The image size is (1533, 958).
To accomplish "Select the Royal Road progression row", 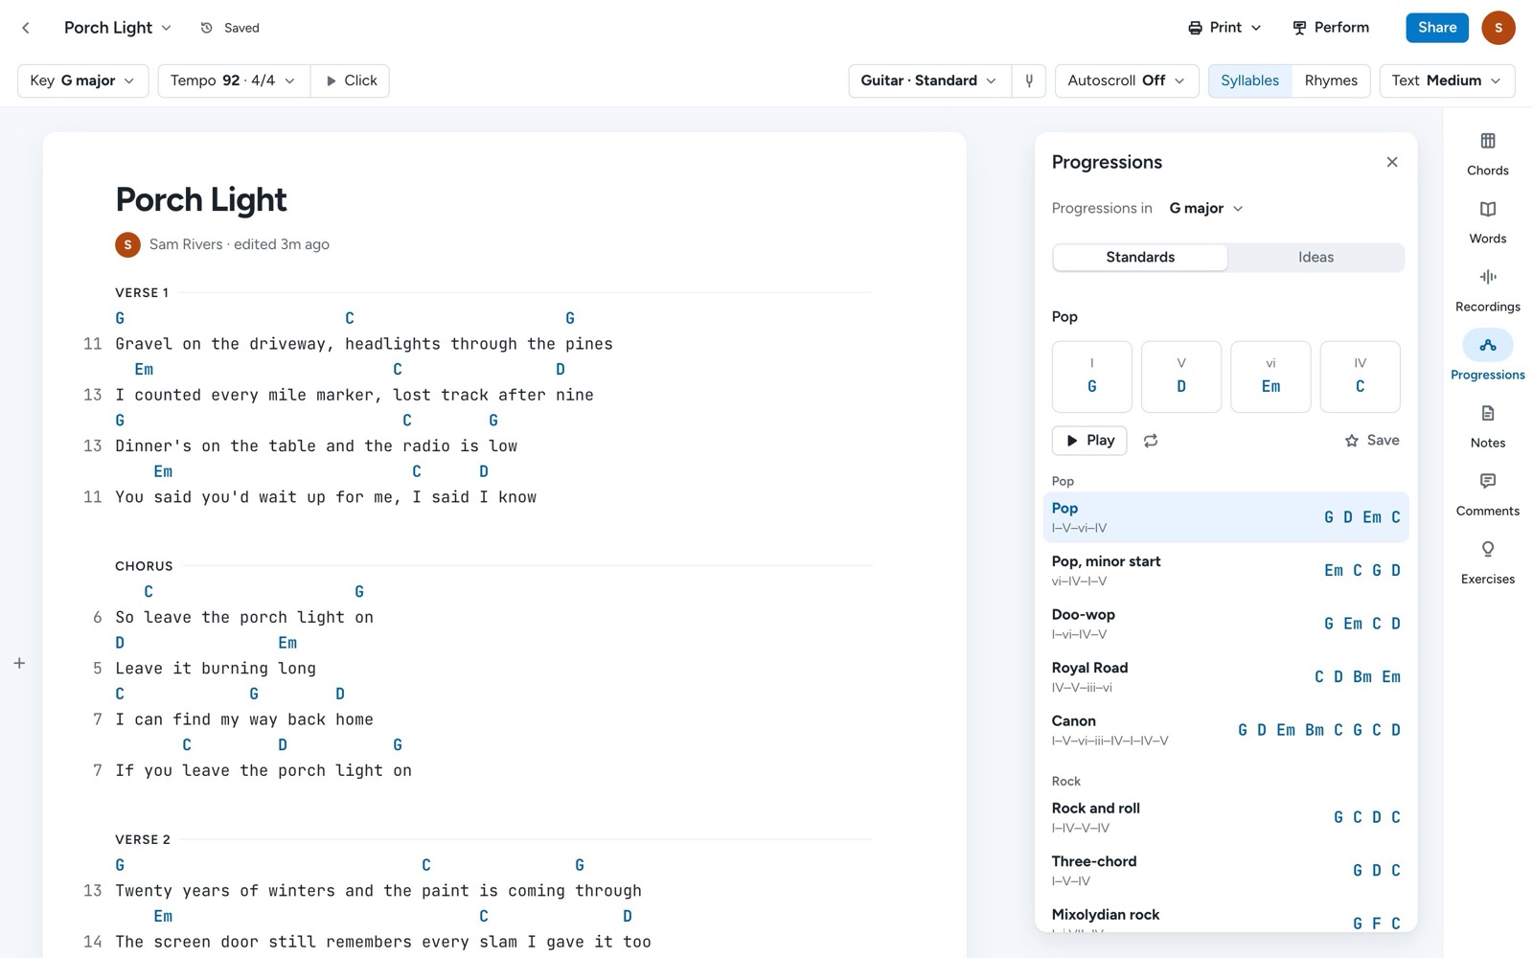I will tap(1225, 677).
